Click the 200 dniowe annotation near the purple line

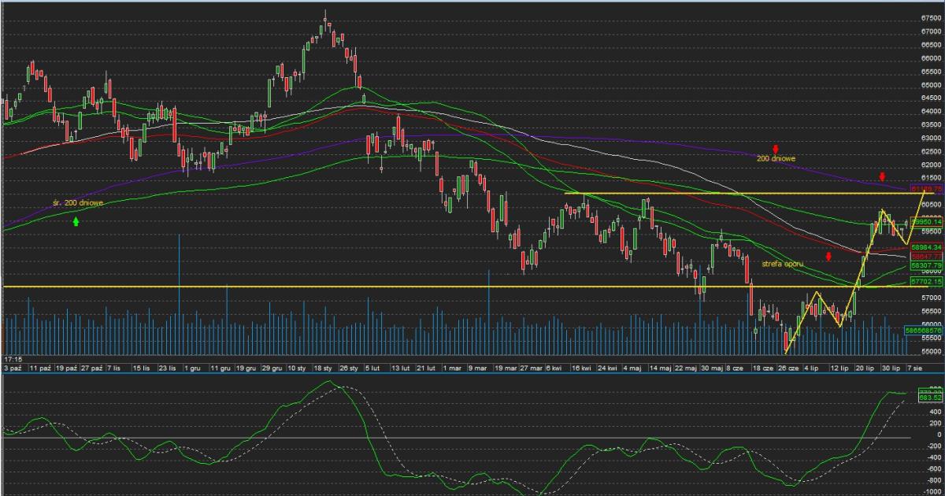776,158
